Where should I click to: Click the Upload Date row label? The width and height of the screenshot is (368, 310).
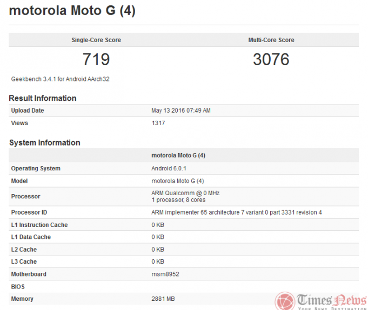28,111
